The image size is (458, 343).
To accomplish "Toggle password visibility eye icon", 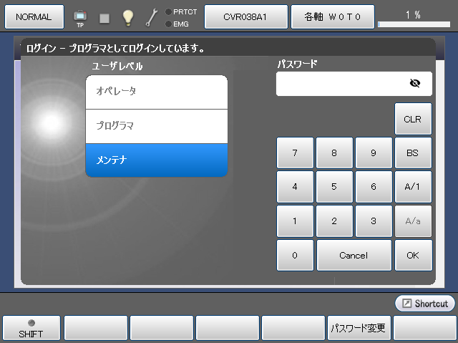I will click(415, 84).
